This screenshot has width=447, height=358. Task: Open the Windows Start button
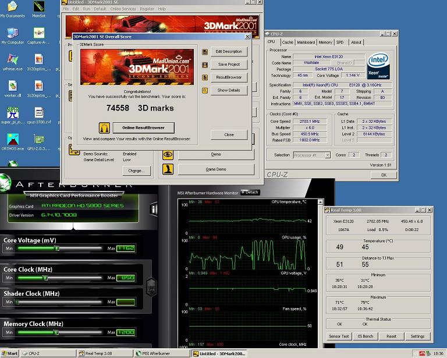9,353
